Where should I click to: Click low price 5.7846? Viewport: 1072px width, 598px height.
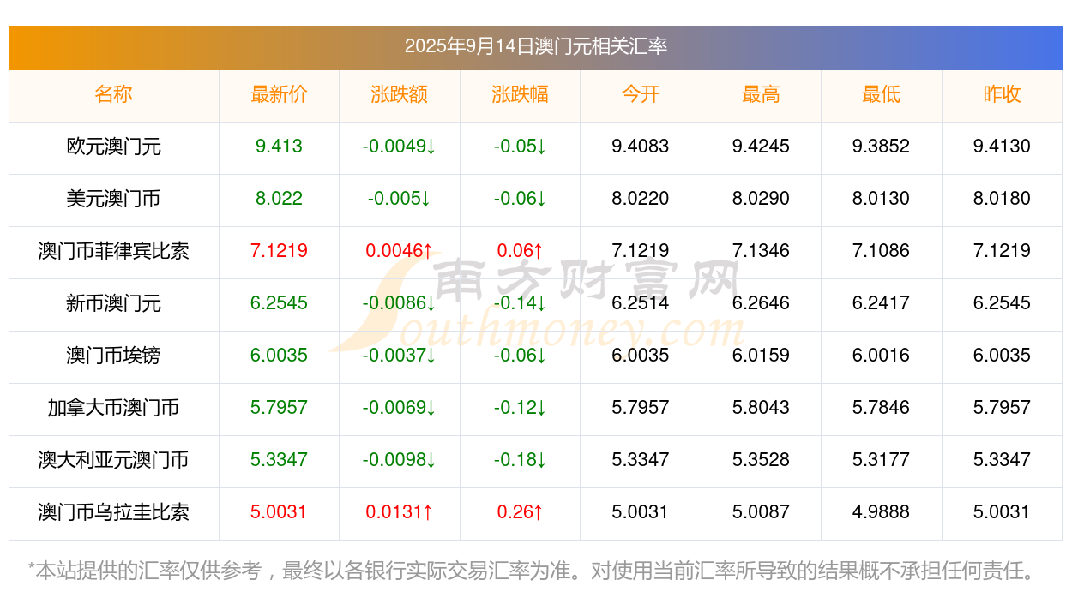(x=881, y=408)
